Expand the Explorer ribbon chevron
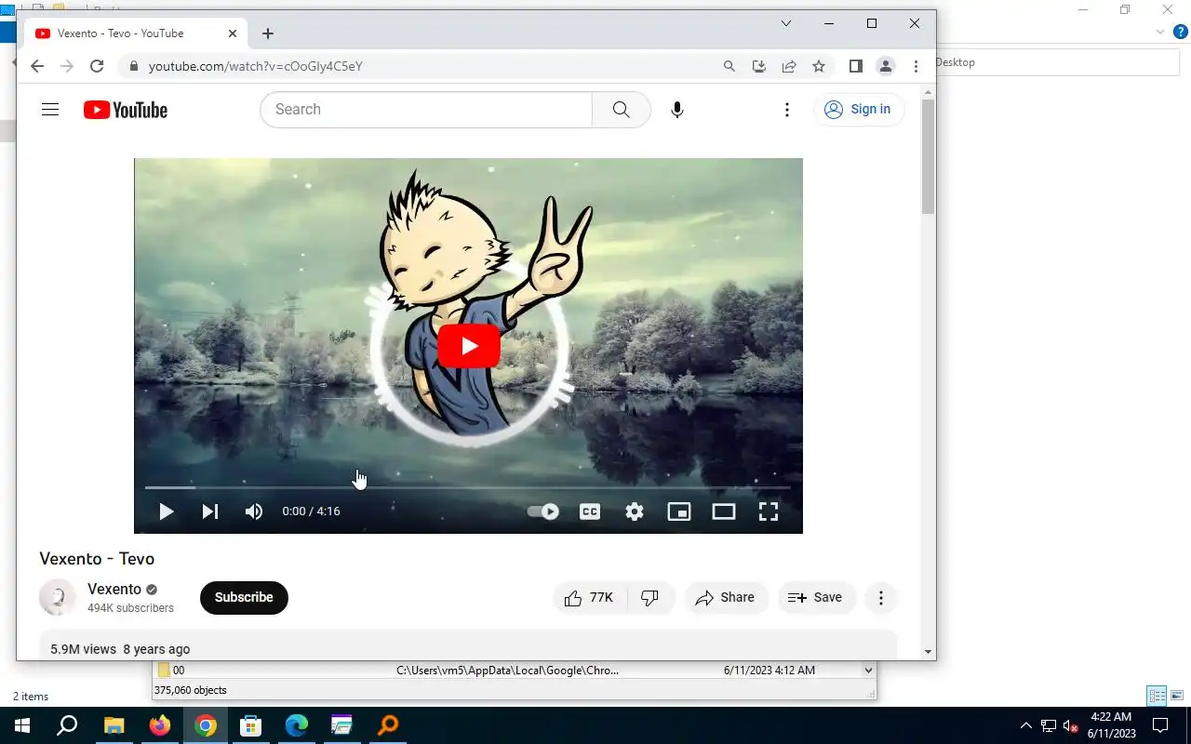 tap(1160, 32)
